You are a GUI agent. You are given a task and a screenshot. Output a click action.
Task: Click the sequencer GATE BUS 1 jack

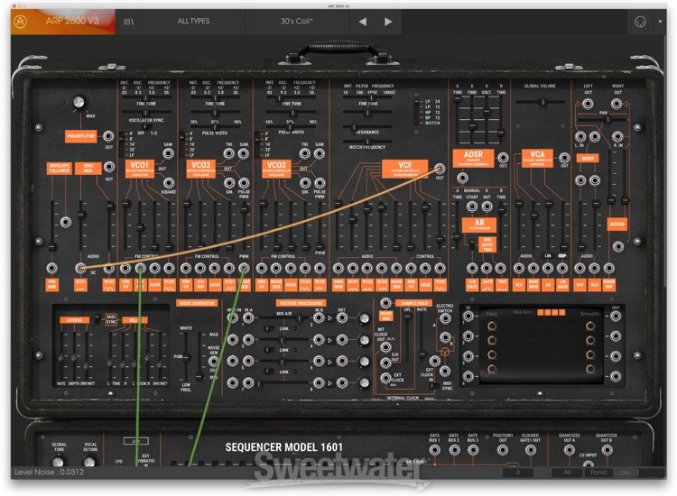[x=435, y=450]
